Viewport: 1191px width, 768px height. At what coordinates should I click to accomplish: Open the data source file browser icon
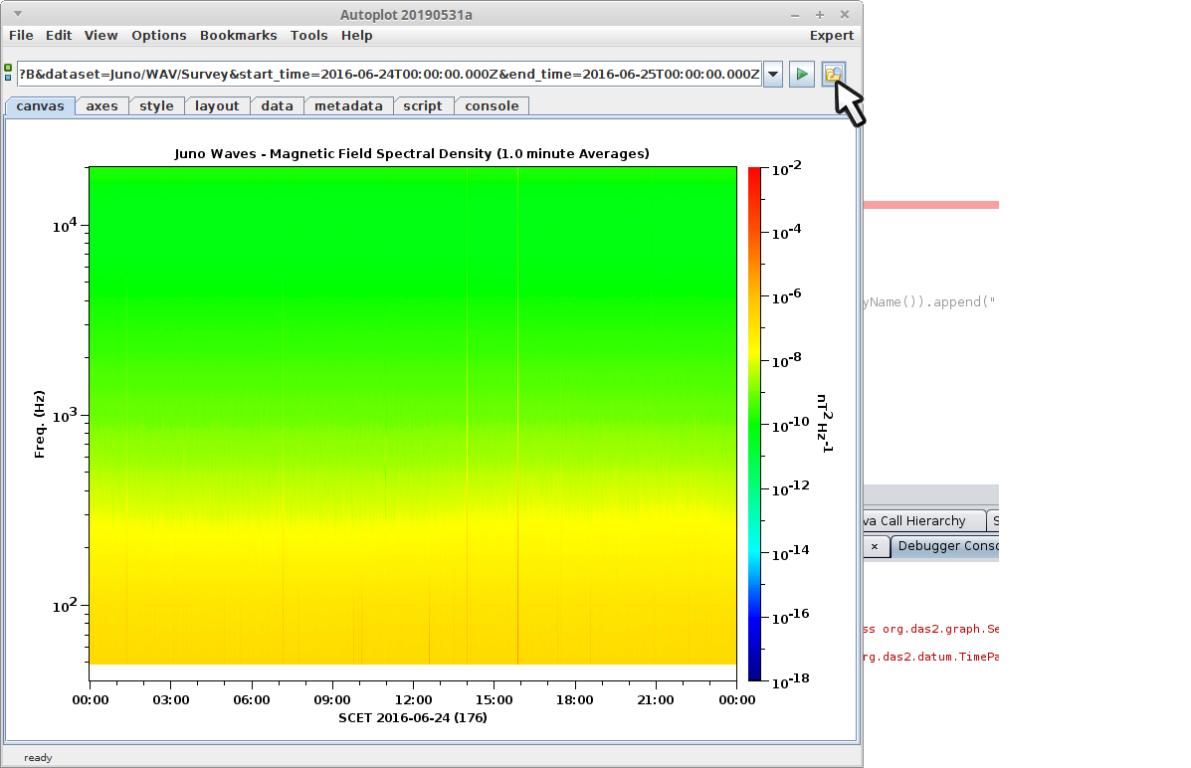(x=833, y=75)
